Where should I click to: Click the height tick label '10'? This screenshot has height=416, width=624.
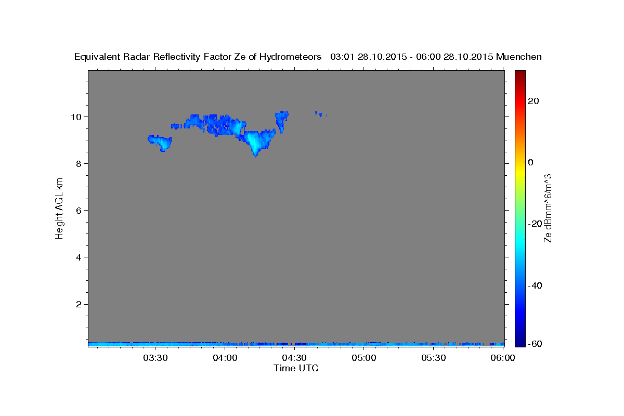76,116
